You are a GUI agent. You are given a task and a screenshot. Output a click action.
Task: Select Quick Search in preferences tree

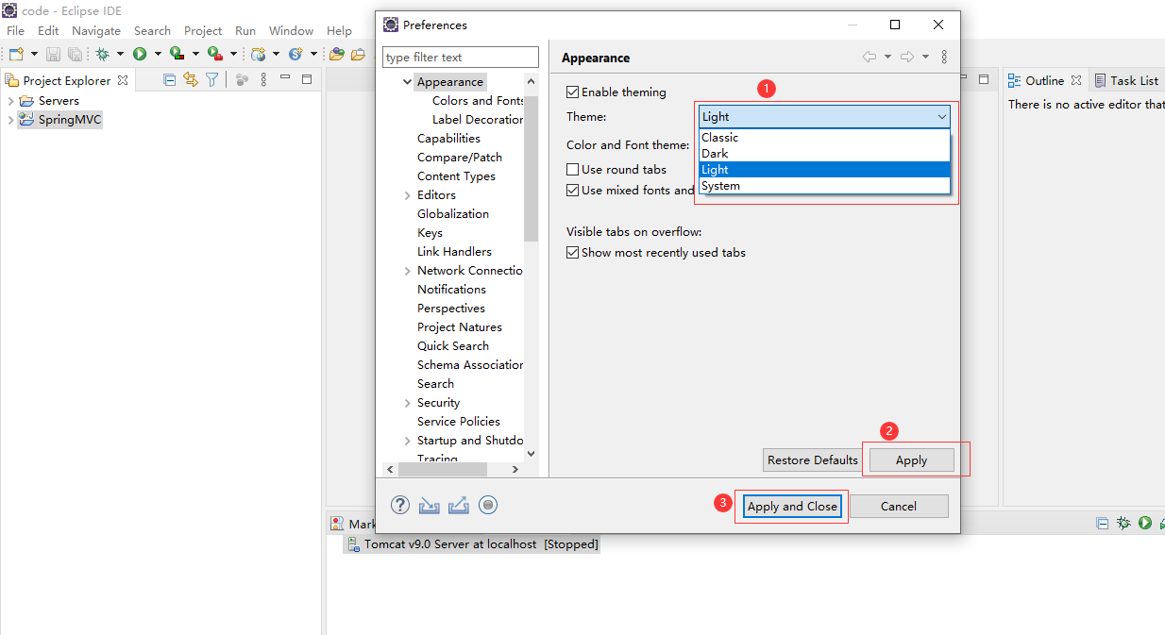coord(453,346)
